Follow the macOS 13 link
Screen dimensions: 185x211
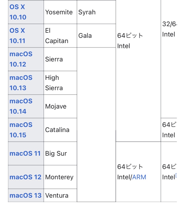coord(25,195)
